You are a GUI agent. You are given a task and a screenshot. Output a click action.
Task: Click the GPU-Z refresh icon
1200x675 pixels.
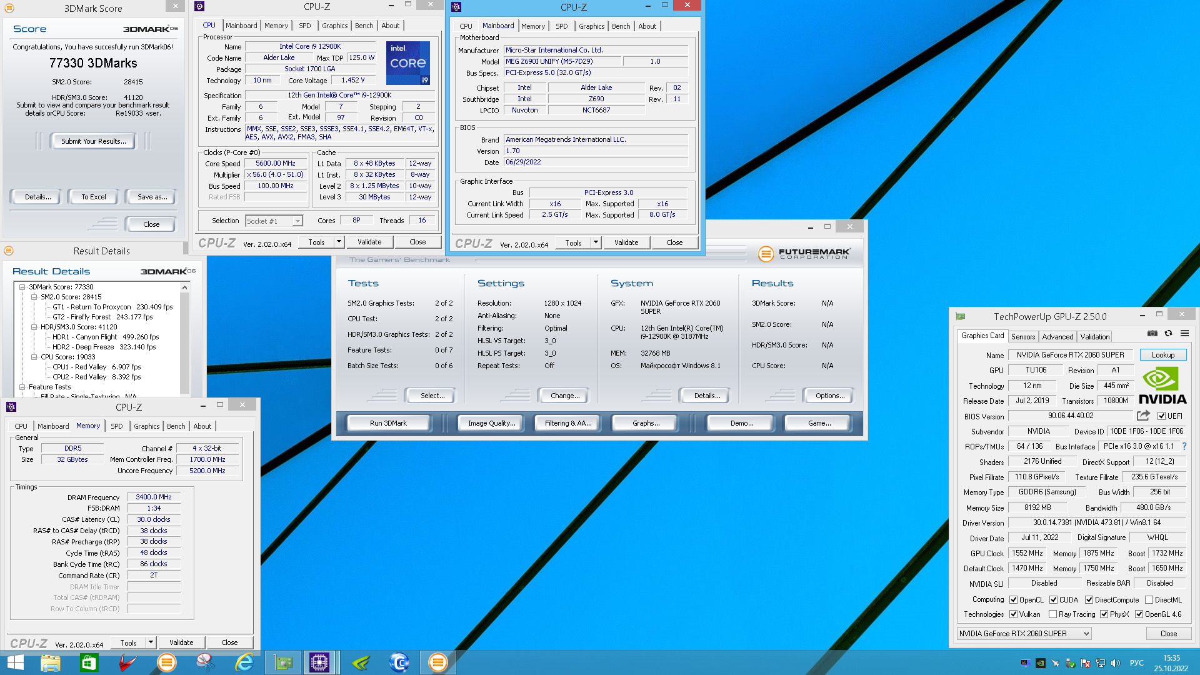(1168, 334)
